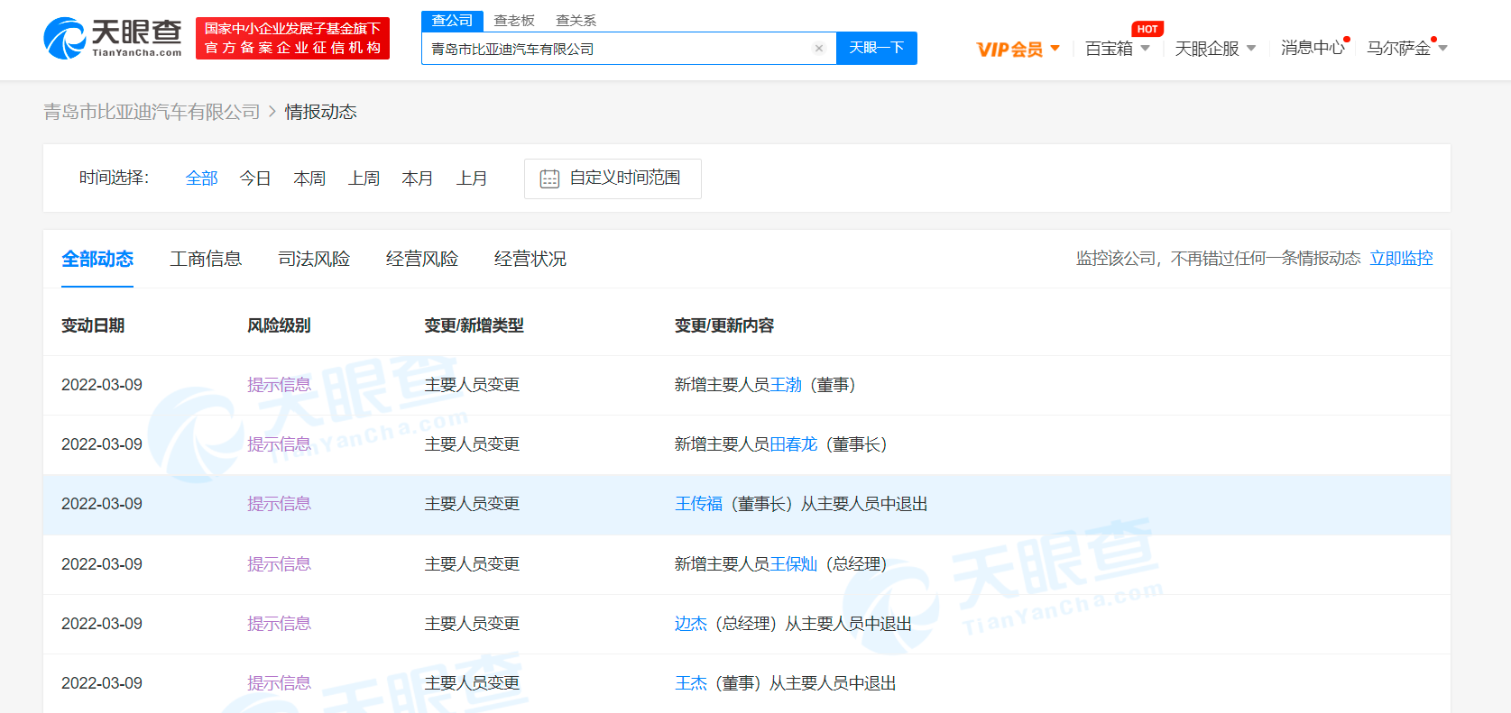Screen dimensions: 1511x713
Task: Switch to the 查关系 search tab
Action: (x=576, y=21)
